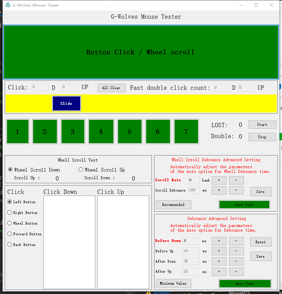The width and height of the screenshot is (282, 294).
Task: Click the Click count D input field
Action: 40,87
